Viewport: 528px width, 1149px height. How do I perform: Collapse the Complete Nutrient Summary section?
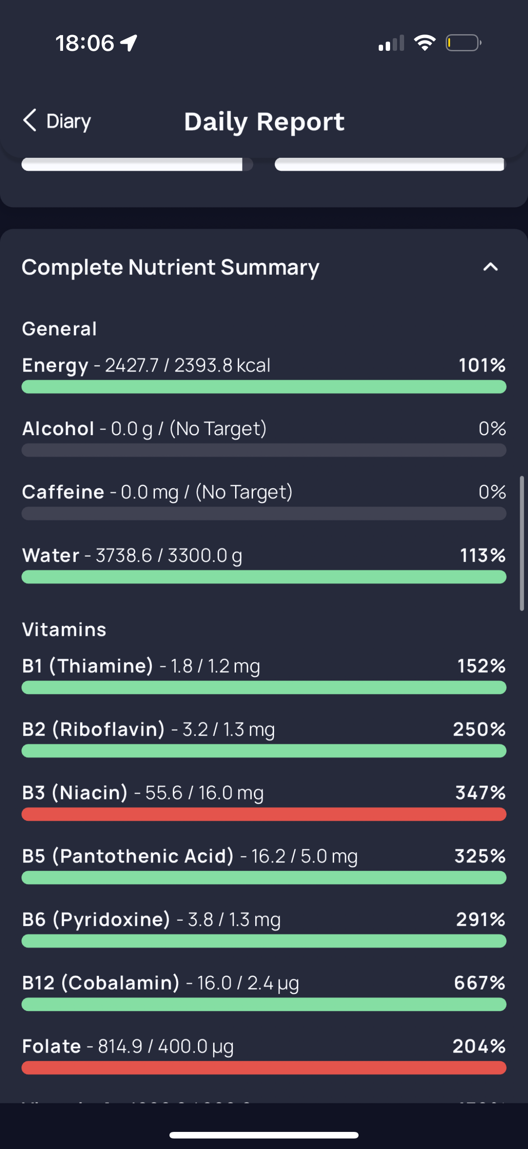pos(490,267)
